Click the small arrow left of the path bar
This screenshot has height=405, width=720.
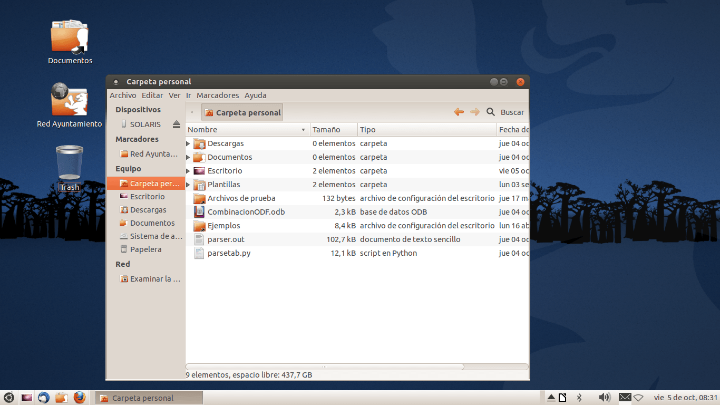(192, 112)
